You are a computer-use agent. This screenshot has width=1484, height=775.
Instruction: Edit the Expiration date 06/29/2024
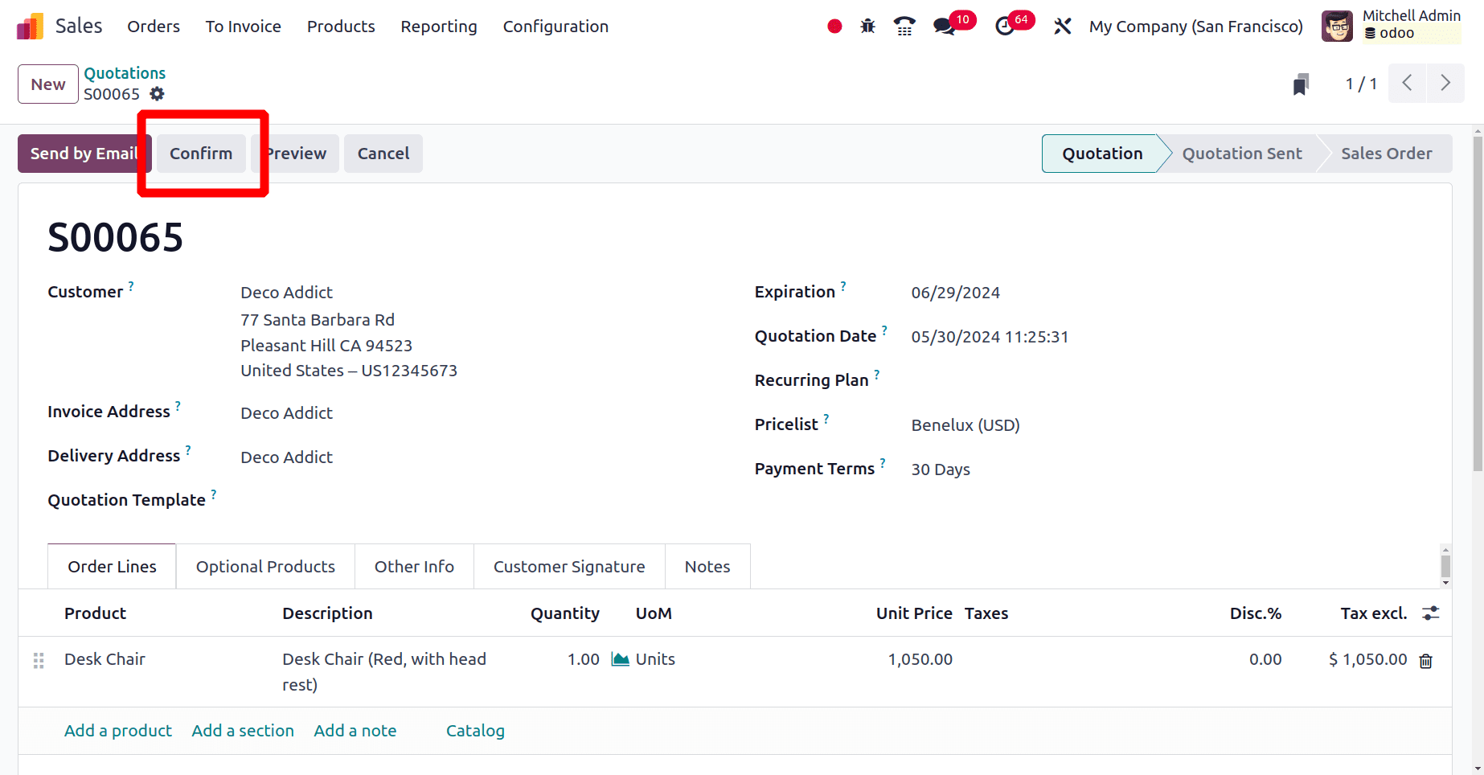coord(955,293)
